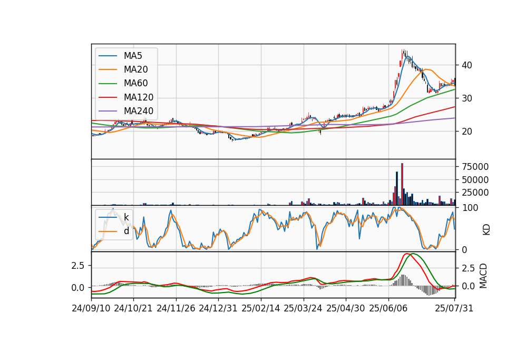Screen dimensions: 506x363
Task: Click the 25/03/24 date axis label
Action: click(x=303, y=309)
